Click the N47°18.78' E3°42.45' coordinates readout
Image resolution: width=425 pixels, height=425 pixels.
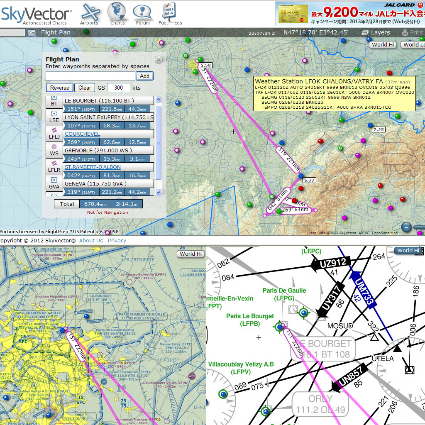pos(316,32)
